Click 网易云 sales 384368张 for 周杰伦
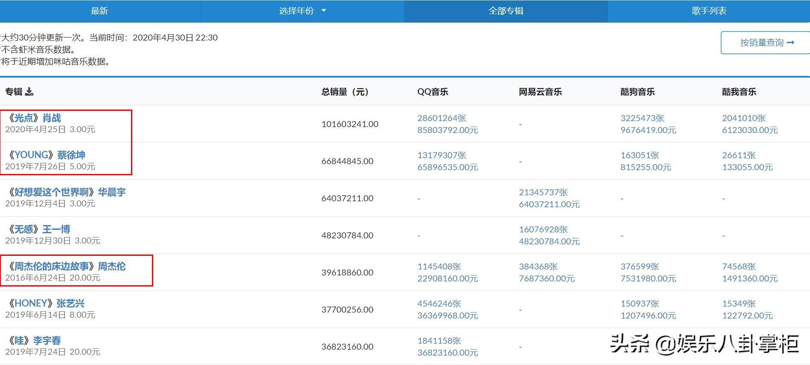810x365 pixels. [538, 267]
